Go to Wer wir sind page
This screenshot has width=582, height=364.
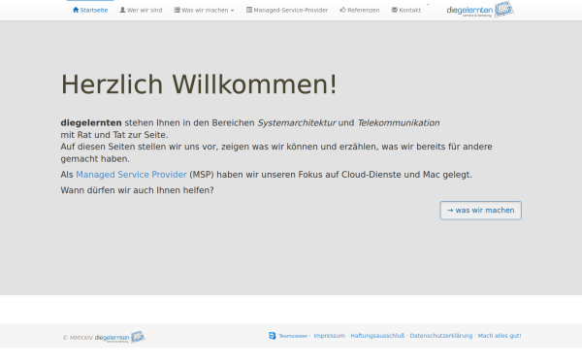click(x=141, y=10)
